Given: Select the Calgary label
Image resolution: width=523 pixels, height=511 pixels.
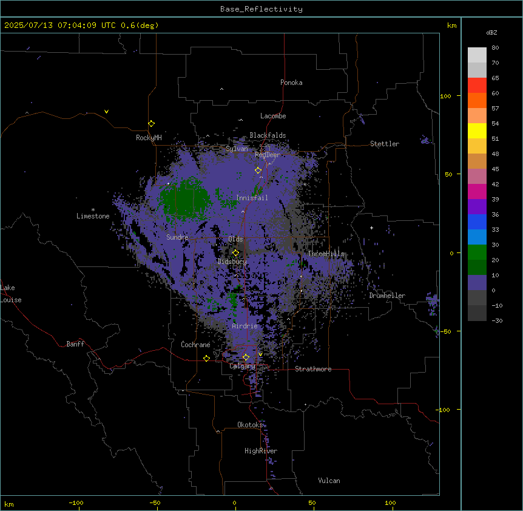Looking at the screenshot, I should (243, 366).
